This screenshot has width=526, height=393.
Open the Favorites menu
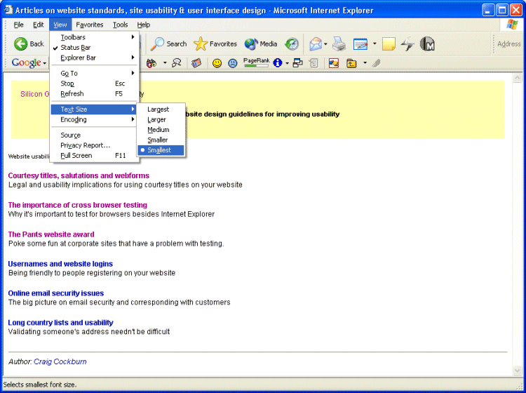[x=90, y=25]
